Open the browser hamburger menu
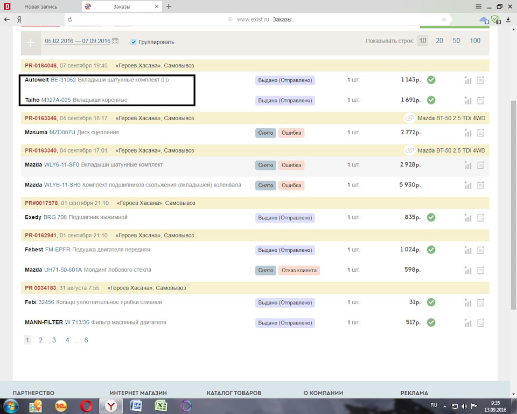Viewport: 517px width, 414px height. 478,6
